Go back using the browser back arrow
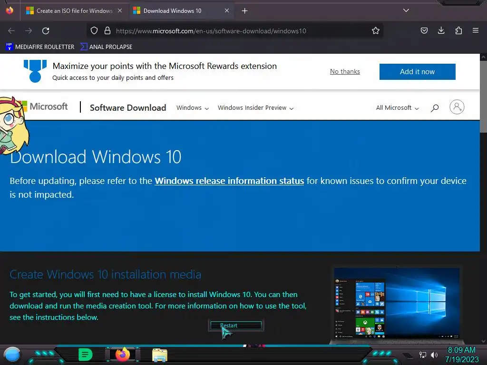487x365 pixels. click(x=11, y=31)
